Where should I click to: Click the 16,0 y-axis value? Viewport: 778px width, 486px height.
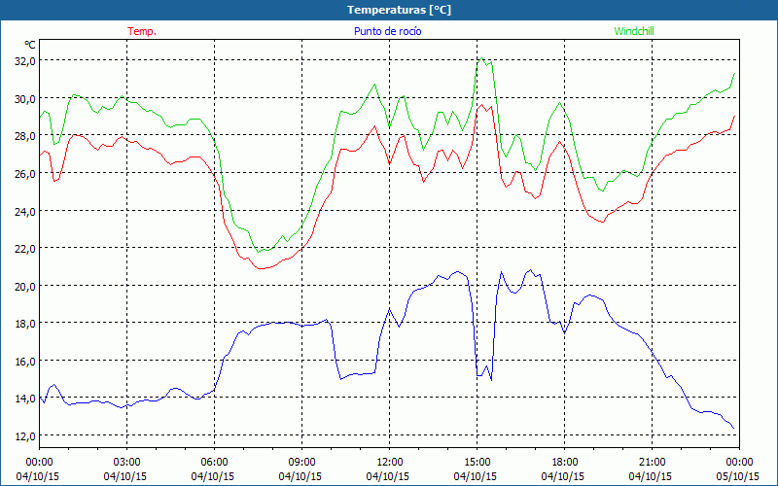(25, 362)
